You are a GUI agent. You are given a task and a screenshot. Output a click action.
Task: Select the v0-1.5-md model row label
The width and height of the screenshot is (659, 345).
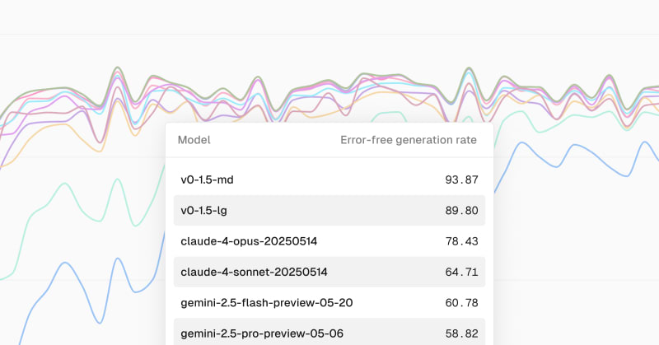(209, 179)
